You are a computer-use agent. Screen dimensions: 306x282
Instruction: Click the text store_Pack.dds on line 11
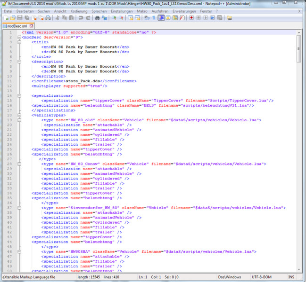83,81
